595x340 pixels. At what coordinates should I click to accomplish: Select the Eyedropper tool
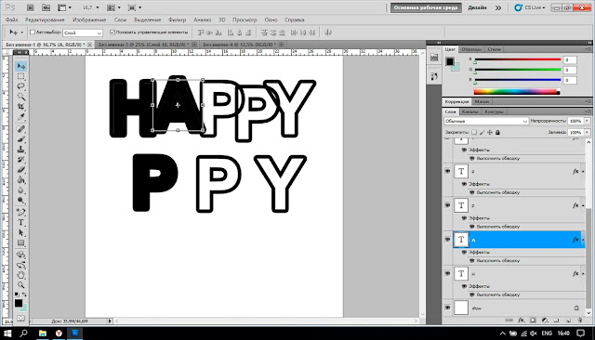pyautogui.click(x=20, y=117)
